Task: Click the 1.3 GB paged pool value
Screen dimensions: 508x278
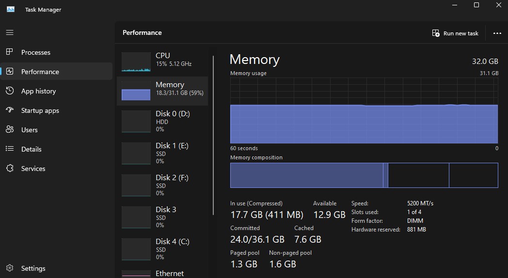Action: click(244, 264)
